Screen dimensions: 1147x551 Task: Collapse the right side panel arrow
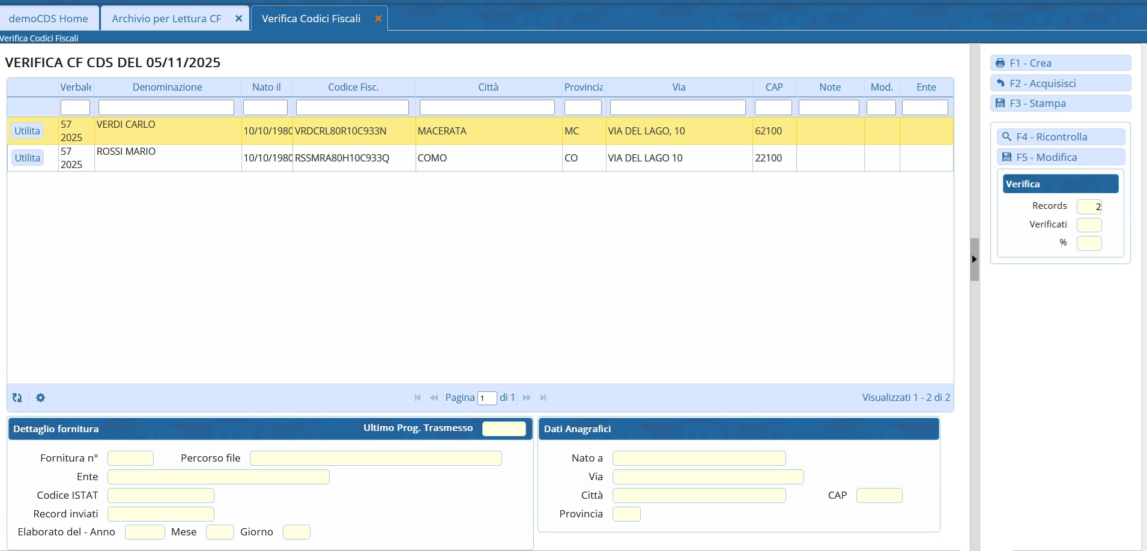pyautogui.click(x=974, y=259)
